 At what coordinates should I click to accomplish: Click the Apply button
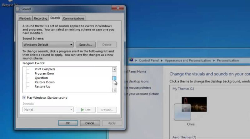112,123
